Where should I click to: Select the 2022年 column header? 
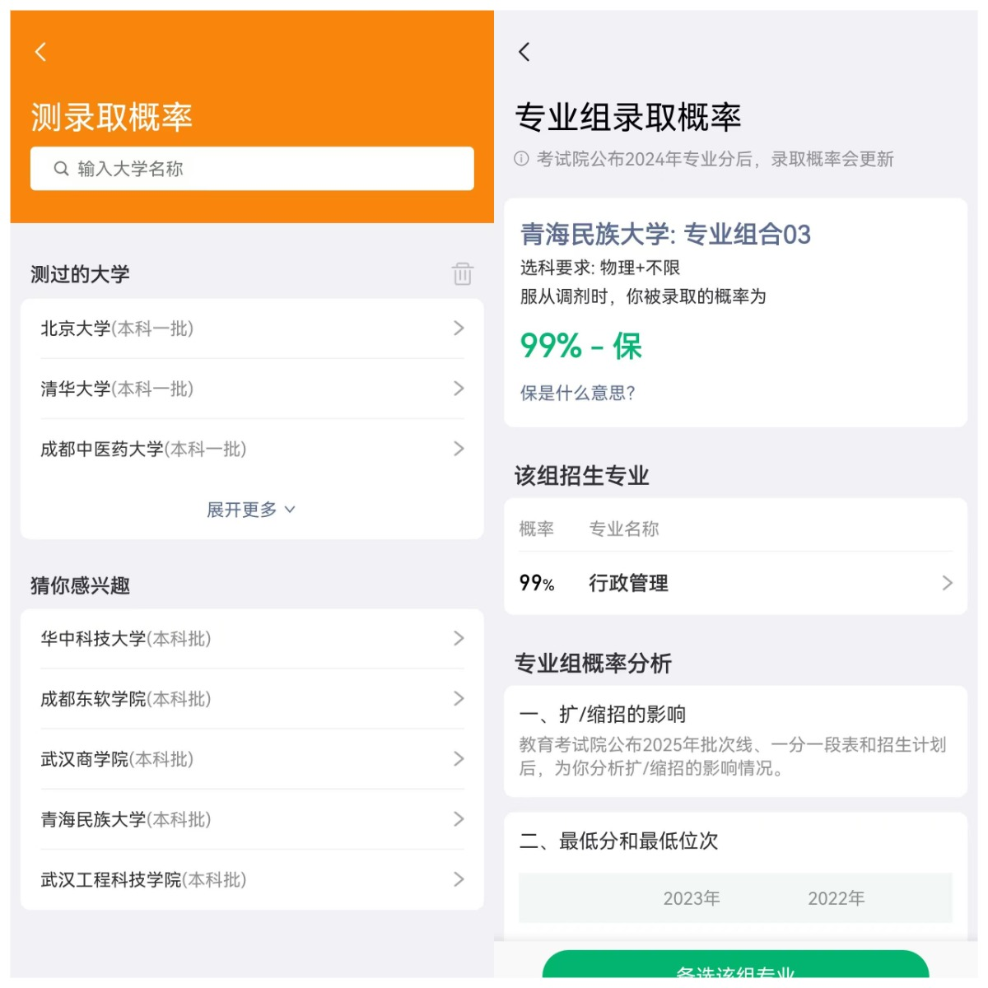click(x=836, y=898)
